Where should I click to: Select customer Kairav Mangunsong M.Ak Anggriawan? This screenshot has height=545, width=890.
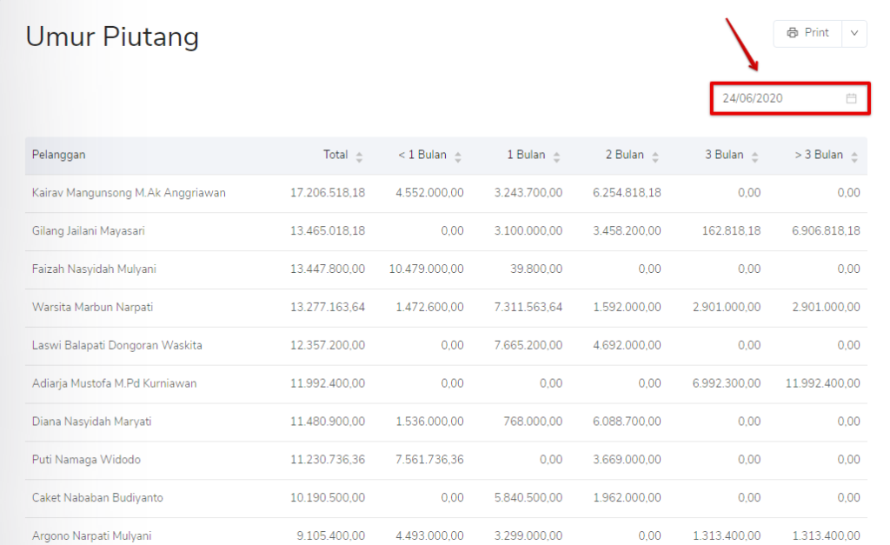click(x=129, y=193)
